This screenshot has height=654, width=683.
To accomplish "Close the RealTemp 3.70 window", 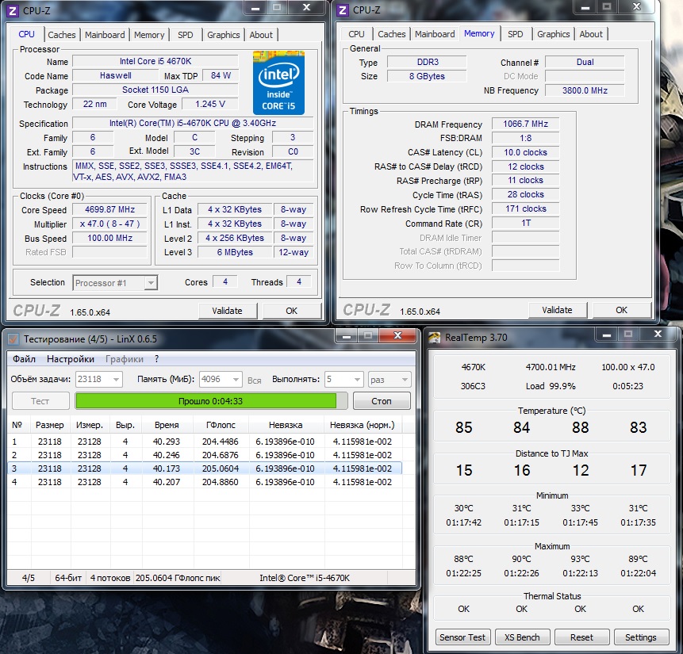I will 661,335.
